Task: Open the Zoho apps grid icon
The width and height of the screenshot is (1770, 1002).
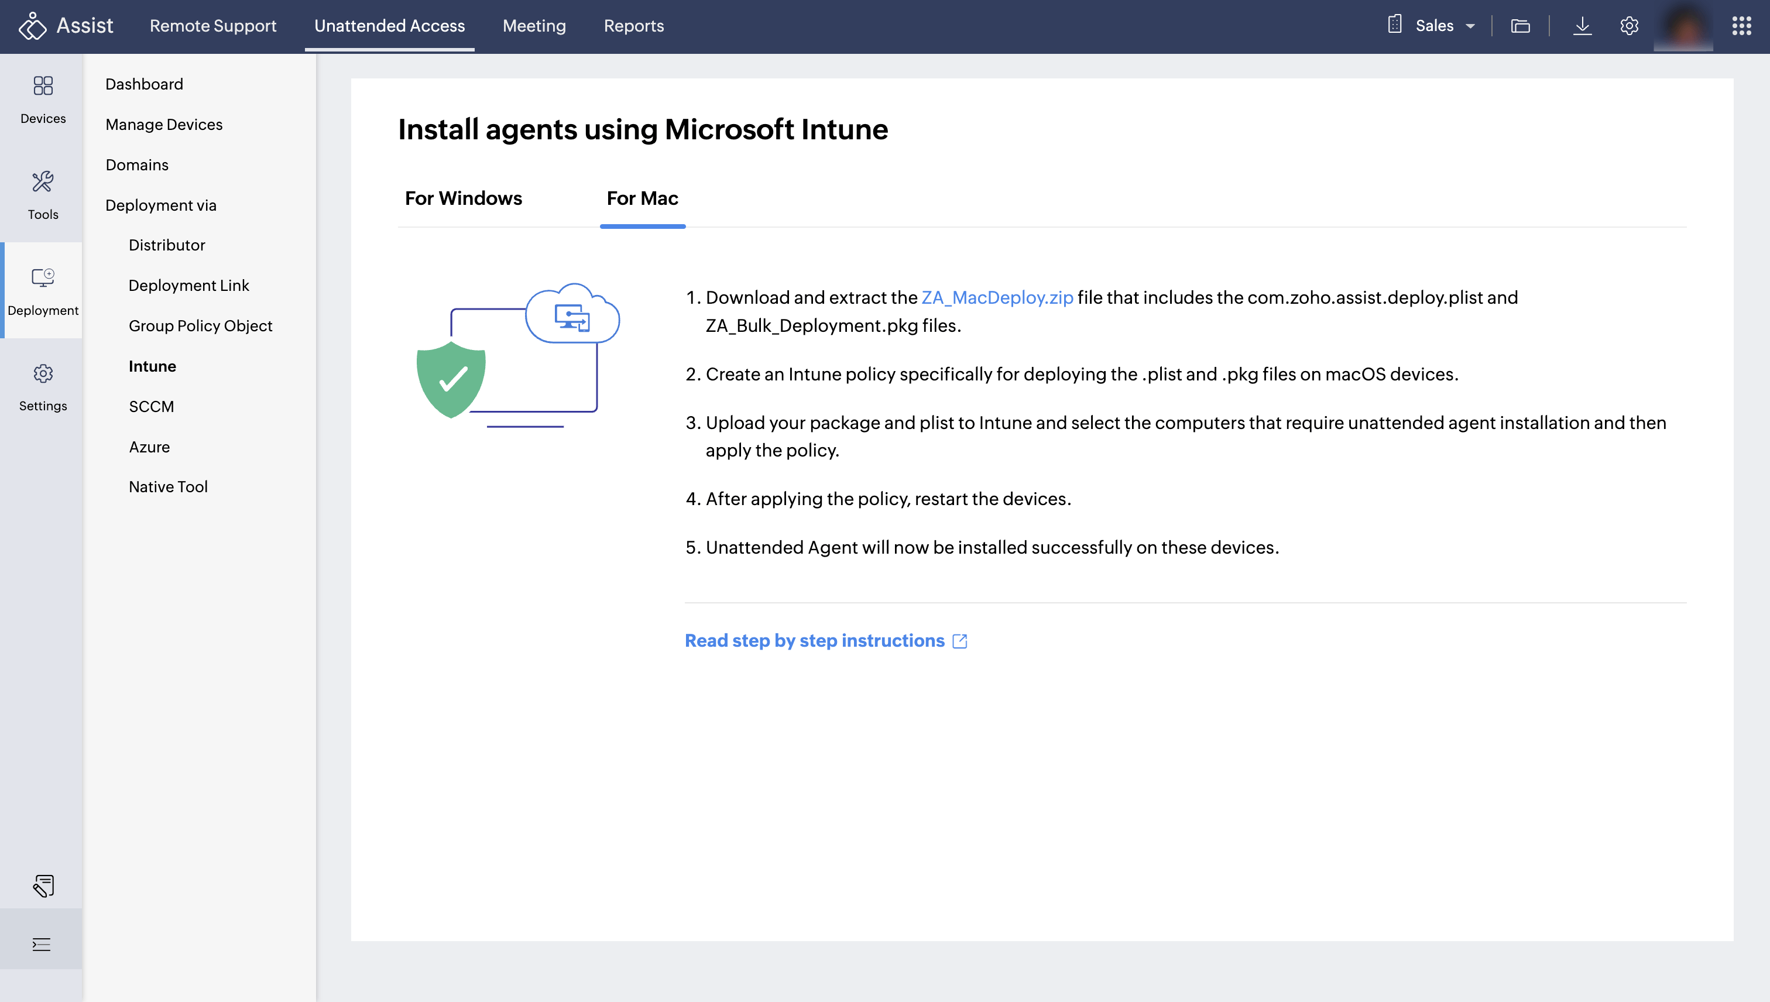Action: [1742, 26]
